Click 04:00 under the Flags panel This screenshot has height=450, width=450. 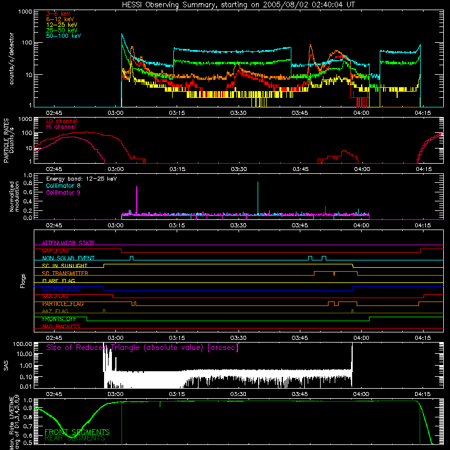361,338
